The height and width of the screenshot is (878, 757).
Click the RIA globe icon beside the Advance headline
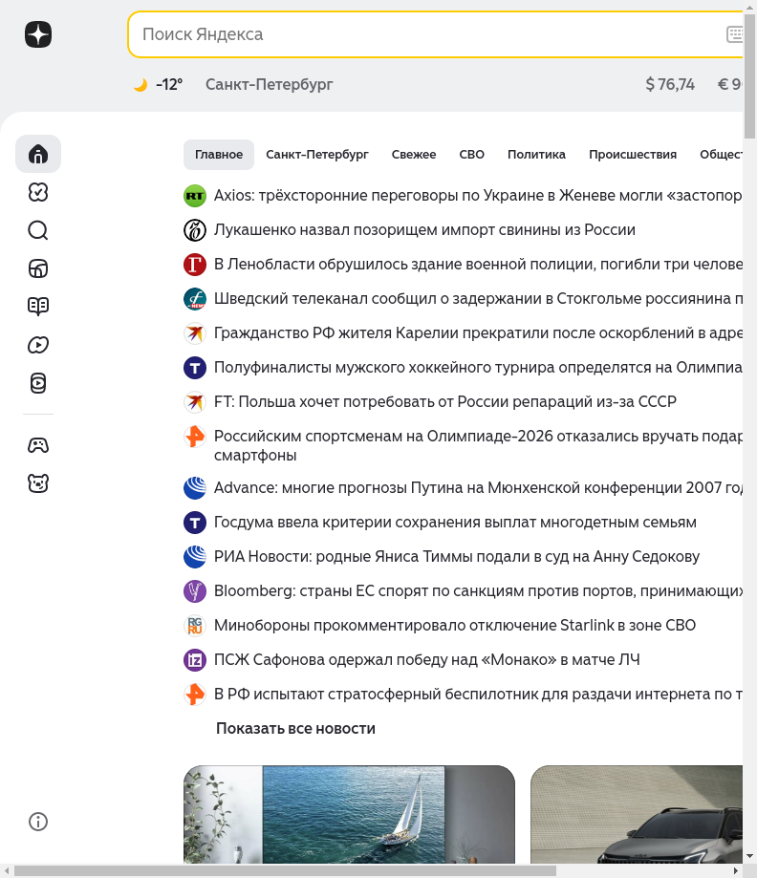pyautogui.click(x=195, y=487)
